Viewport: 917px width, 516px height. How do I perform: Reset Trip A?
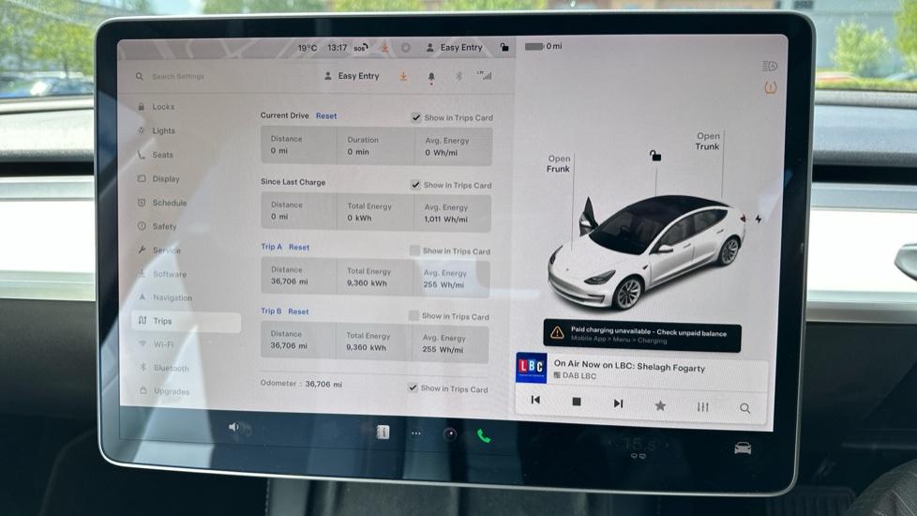pyautogui.click(x=299, y=247)
